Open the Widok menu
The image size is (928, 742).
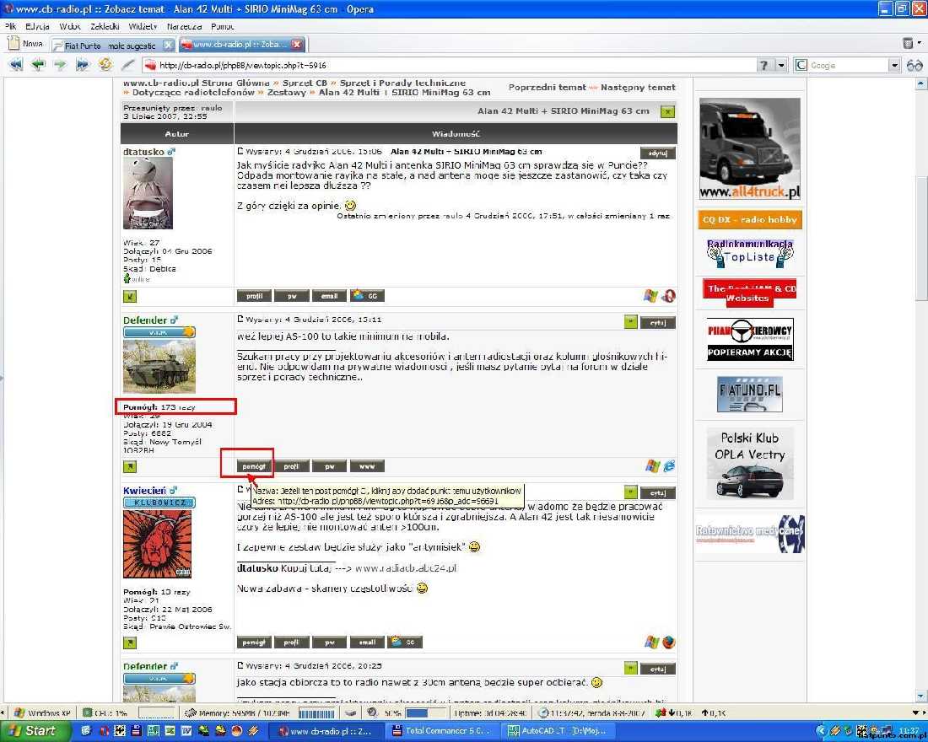[70, 26]
